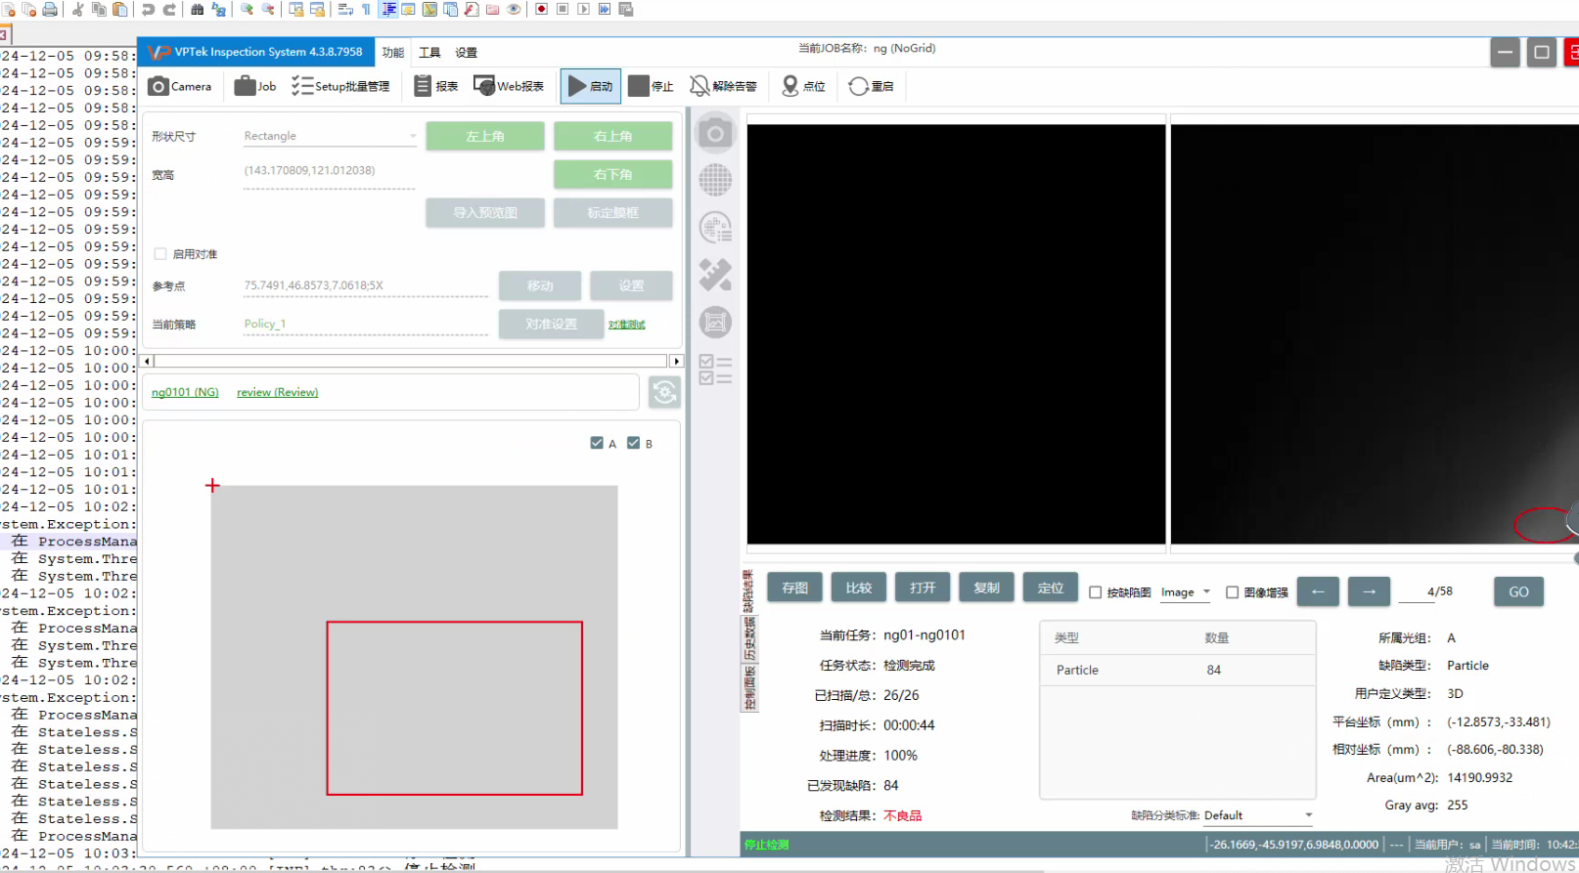
Task: Toggle the A light group checkbox
Action: [x=597, y=443]
